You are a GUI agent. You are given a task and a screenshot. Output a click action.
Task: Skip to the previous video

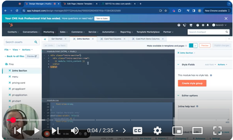tap(18, 131)
